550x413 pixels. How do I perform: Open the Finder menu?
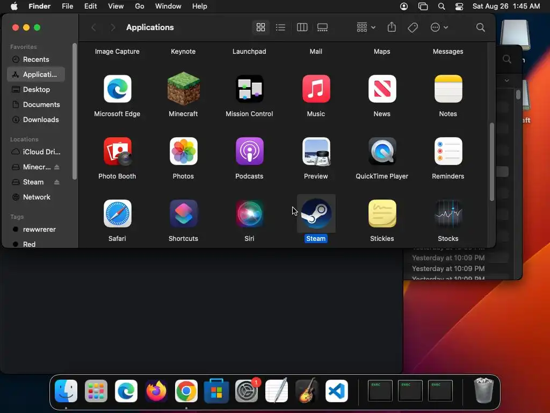click(x=39, y=6)
